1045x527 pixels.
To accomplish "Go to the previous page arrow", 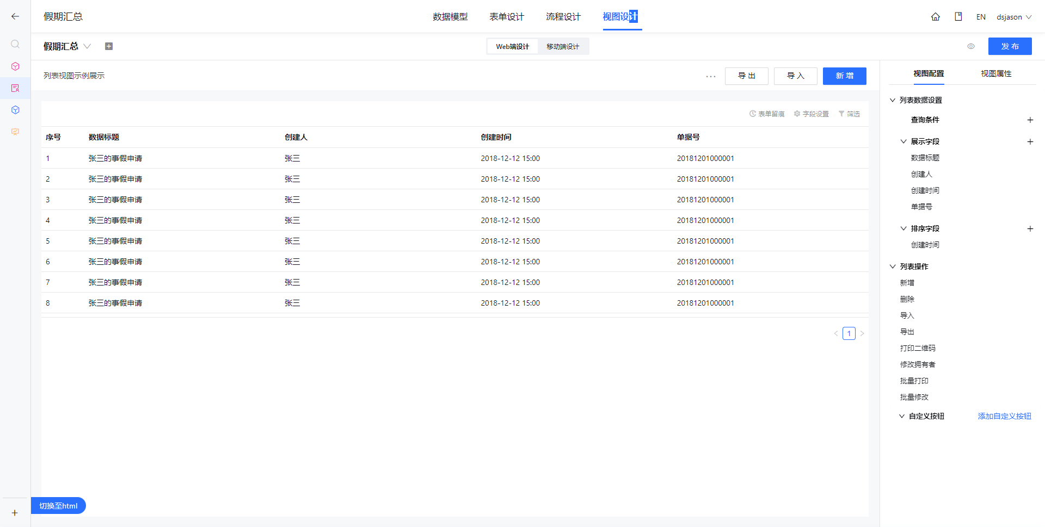I will tap(836, 333).
